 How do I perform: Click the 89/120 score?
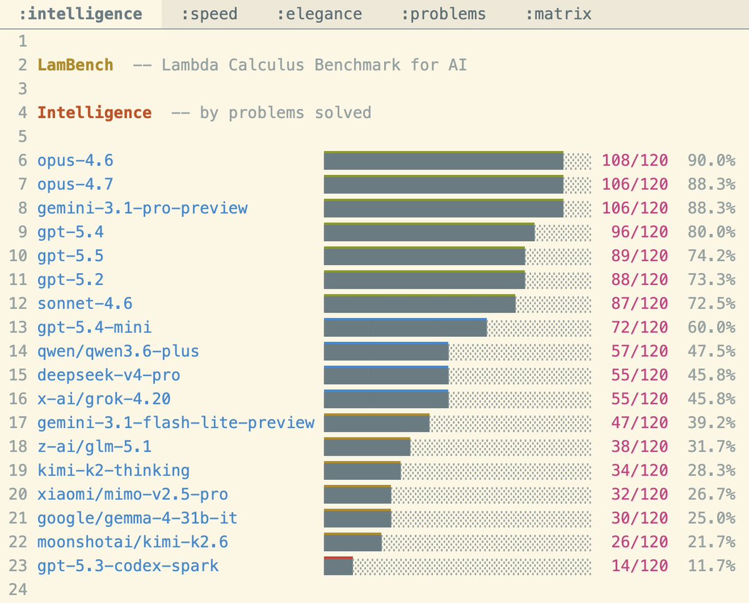click(640, 256)
